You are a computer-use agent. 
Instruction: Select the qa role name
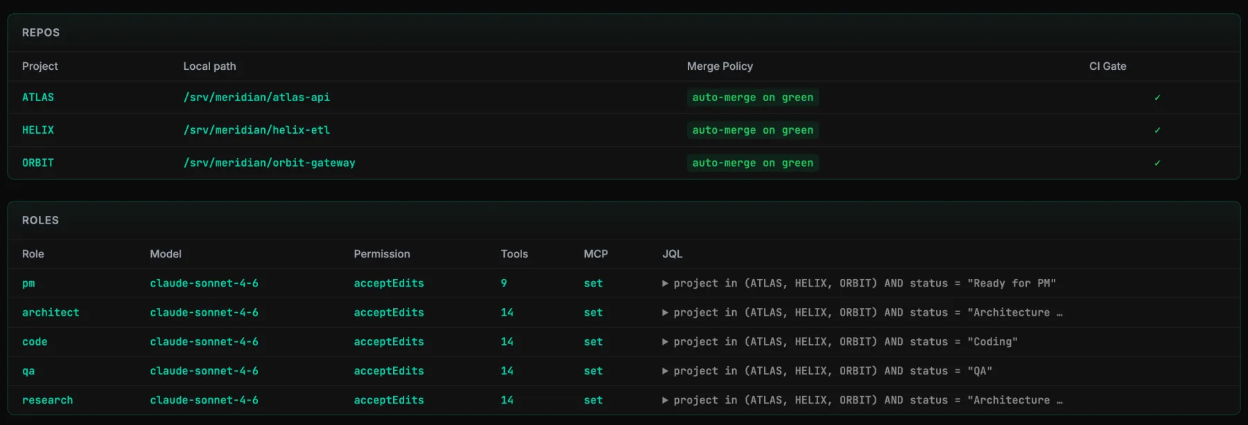28,371
